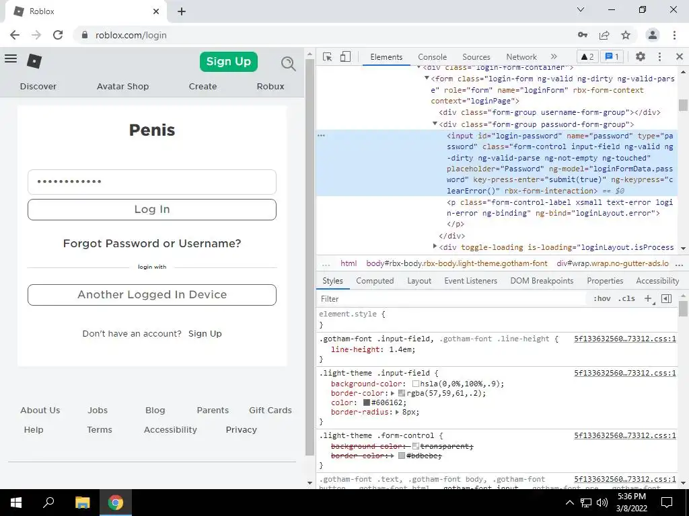
Task: Open the Roblox search magnifier
Action: 288,64
